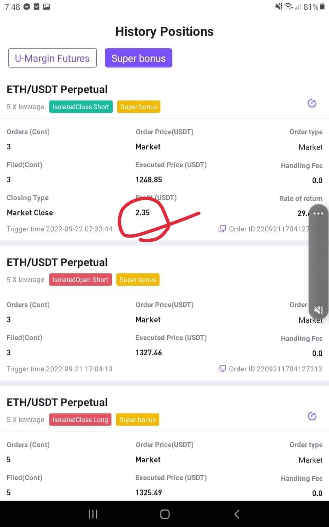Select Super bonus tab
The height and width of the screenshot is (527, 329).
[x=139, y=58]
